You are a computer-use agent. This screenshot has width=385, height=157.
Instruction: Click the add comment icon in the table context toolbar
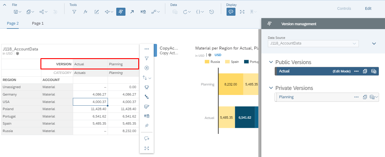pos(147,139)
